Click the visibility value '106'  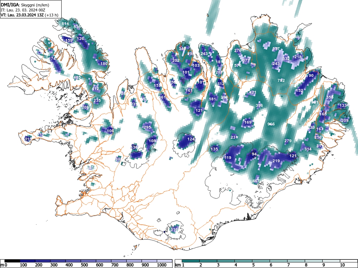[110, 131]
